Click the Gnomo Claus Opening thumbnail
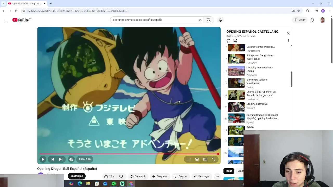Image resolution: width=333 pixels, height=187 pixels. coord(236,95)
